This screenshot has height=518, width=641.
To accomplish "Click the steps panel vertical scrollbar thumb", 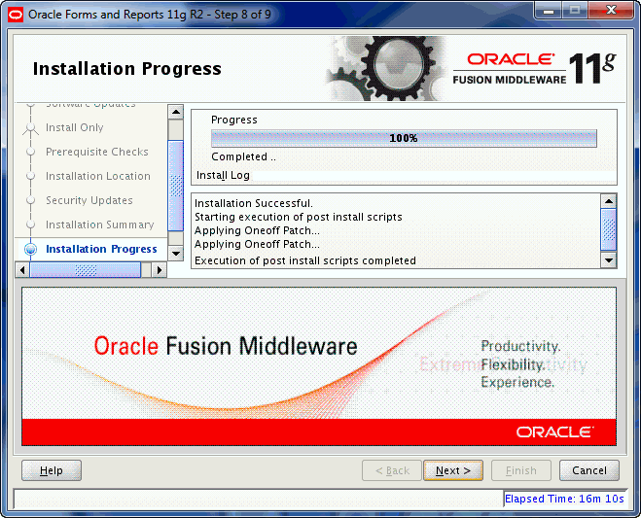I will point(176,186).
